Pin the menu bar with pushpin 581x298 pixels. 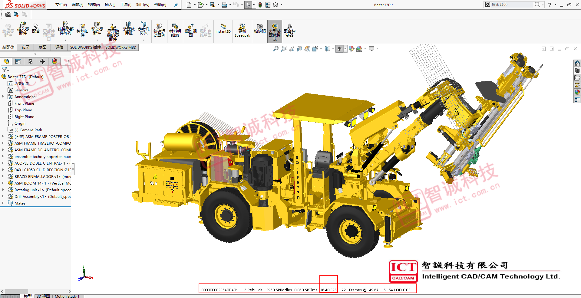click(176, 5)
